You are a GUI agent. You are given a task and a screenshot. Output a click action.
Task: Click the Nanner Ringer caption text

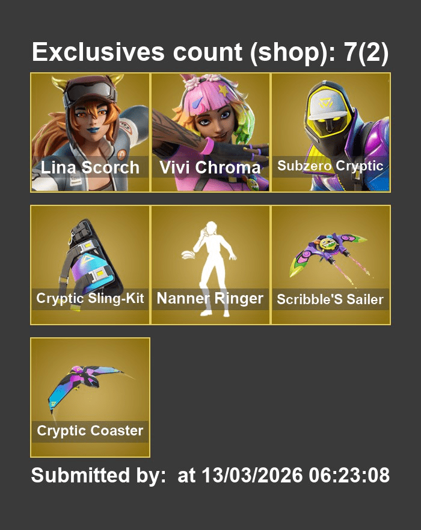[x=210, y=299]
